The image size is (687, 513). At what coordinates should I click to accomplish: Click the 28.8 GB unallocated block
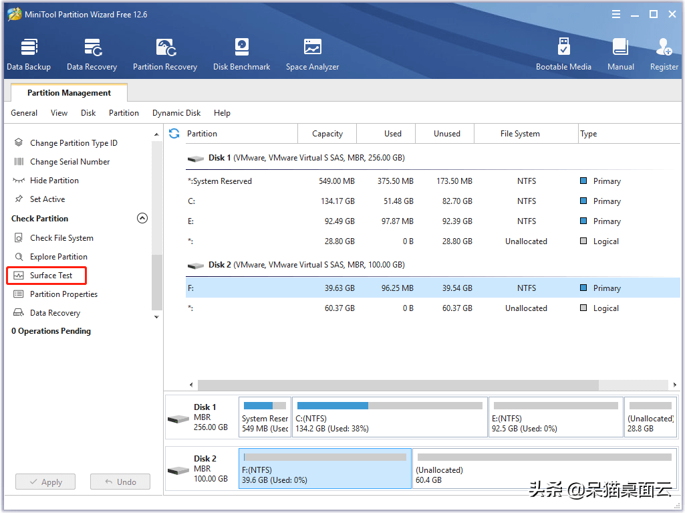[x=651, y=417]
